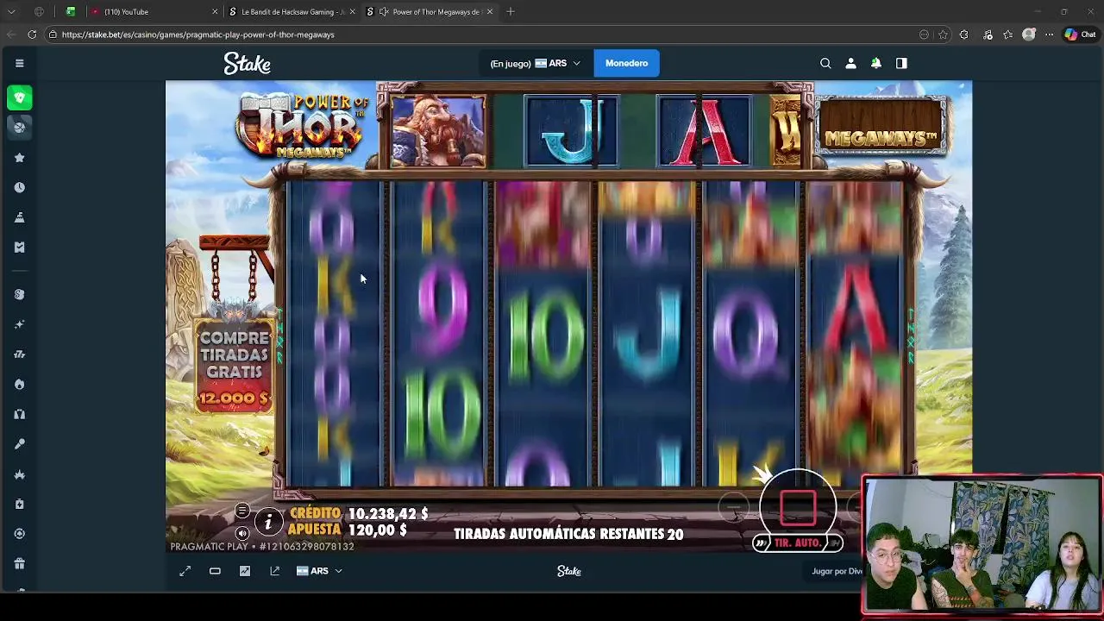The width and height of the screenshot is (1104, 621).
Task: Open the notifications bell in Stake header
Action: pyautogui.click(x=875, y=63)
